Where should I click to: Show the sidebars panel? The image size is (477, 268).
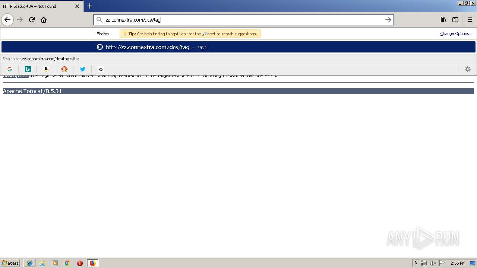click(455, 20)
